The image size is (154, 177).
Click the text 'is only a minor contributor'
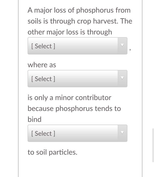coord(69,98)
